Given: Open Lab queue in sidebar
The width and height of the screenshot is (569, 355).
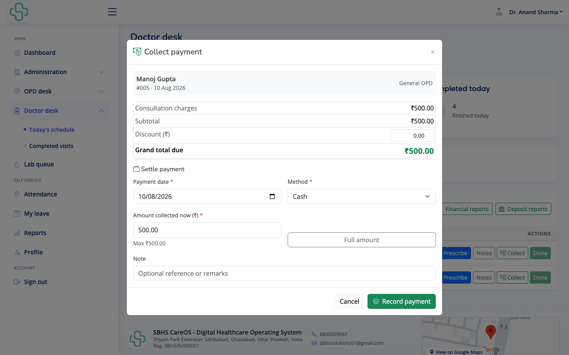Looking at the screenshot, I should (39, 164).
